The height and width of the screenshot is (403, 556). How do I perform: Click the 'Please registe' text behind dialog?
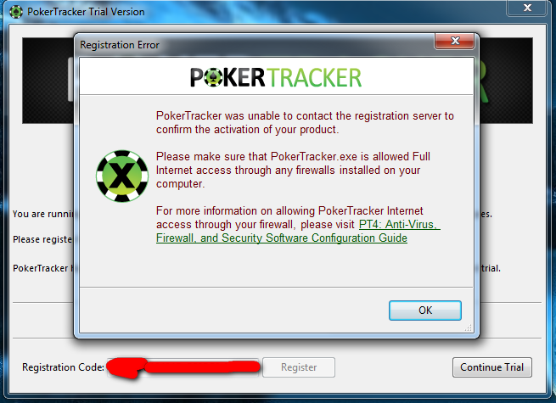tap(42, 239)
